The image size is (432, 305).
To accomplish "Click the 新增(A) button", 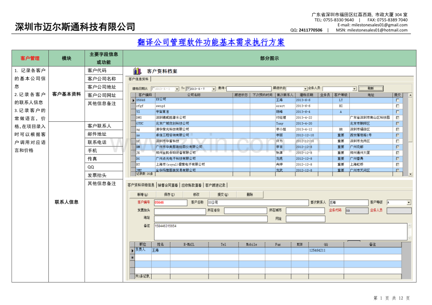I will coord(143,194).
